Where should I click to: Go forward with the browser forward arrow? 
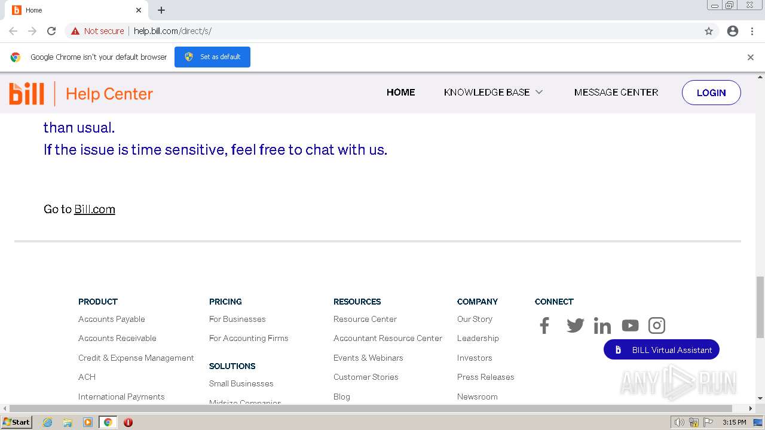(x=32, y=31)
